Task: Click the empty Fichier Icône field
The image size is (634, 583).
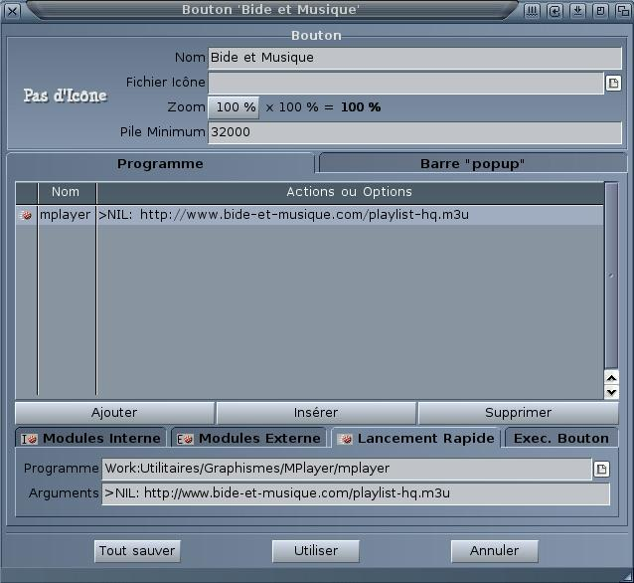Action: tap(406, 83)
